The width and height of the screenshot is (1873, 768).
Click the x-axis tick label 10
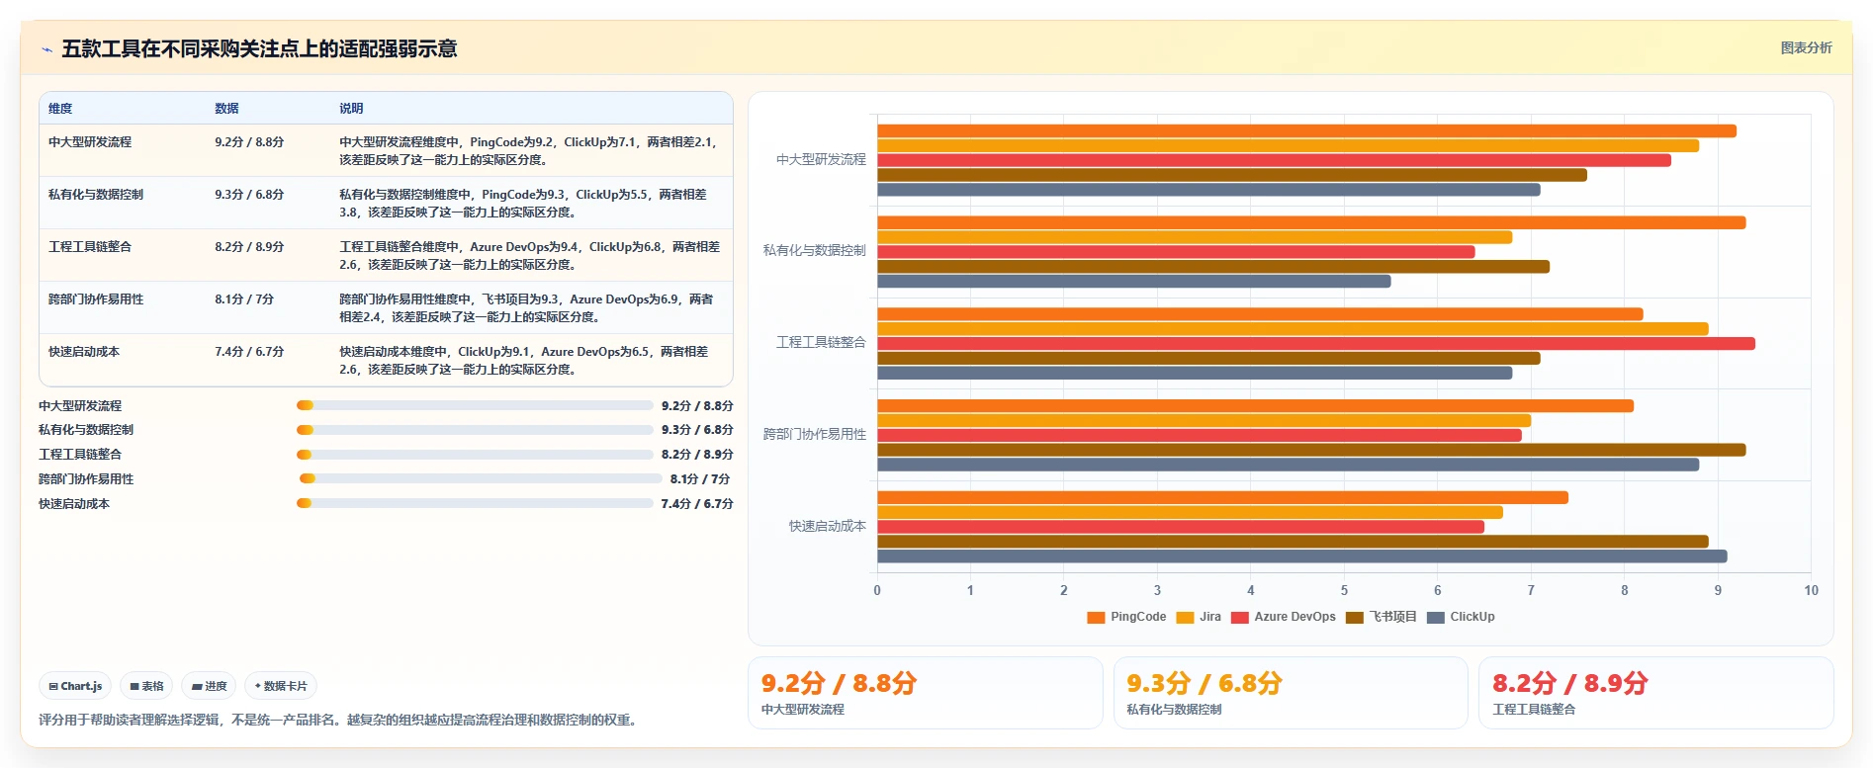click(1811, 590)
